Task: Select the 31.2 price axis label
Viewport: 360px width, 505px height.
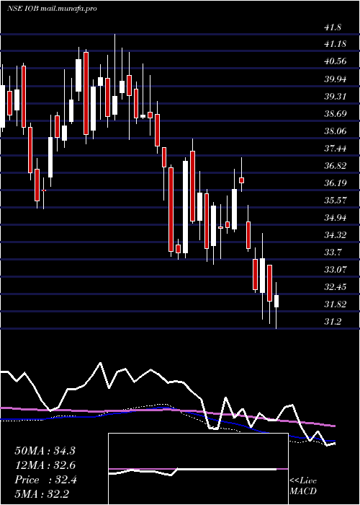Action: 333,322
